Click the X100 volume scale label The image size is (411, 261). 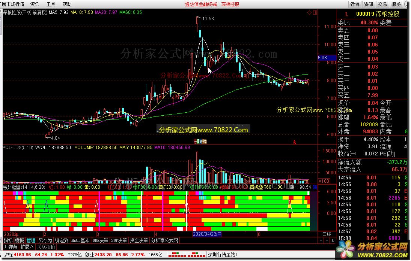tap(324, 181)
